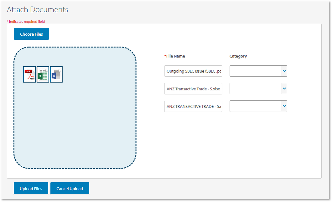Click the File Name column header

(x=175, y=56)
